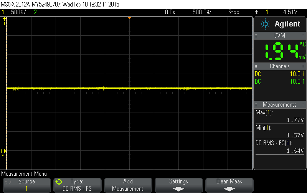Click the Agilent logo starburst icon
Screen dimensions: 307x193
pos(265,24)
